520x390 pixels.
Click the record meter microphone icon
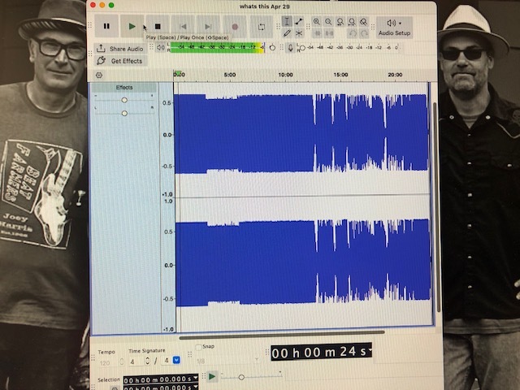(x=291, y=48)
